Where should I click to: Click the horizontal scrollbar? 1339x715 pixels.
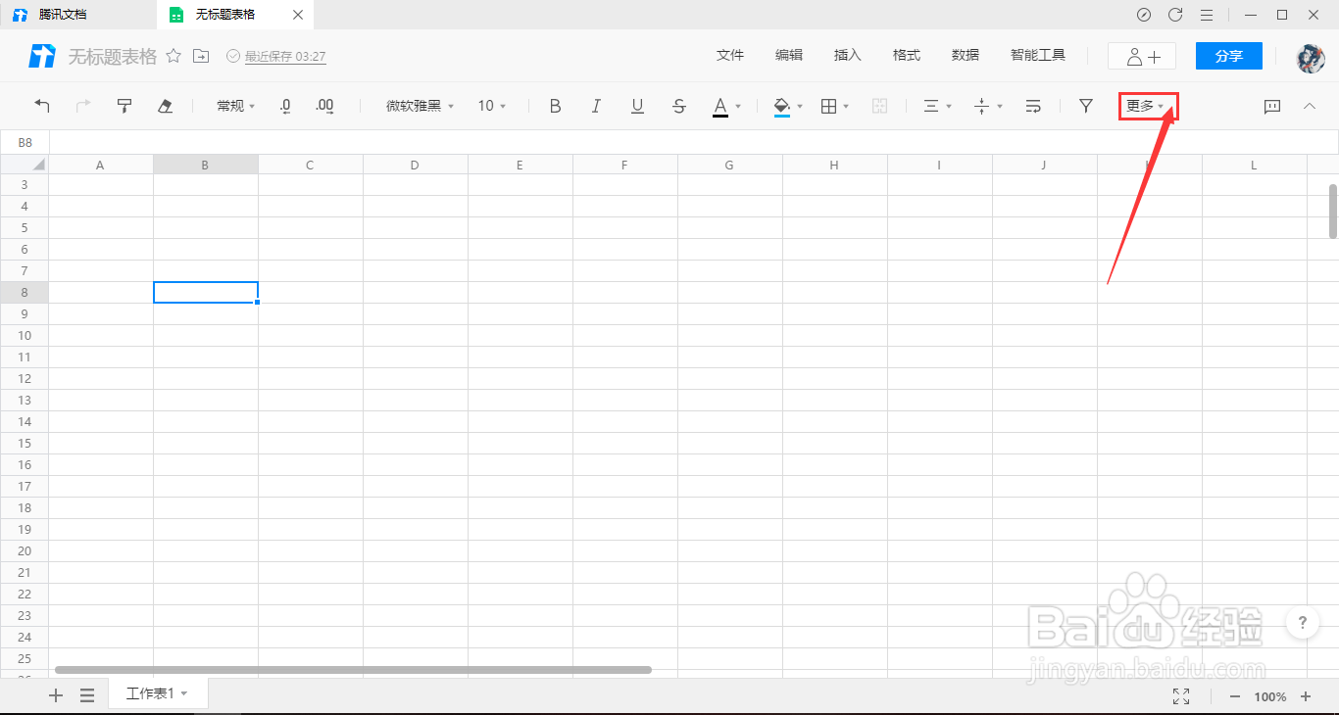point(353,670)
